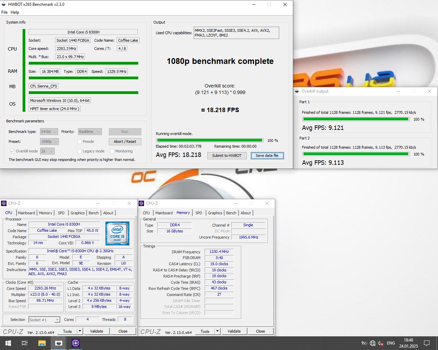
Task: Click the HPET timer active field
Action: pyautogui.click(x=55, y=109)
